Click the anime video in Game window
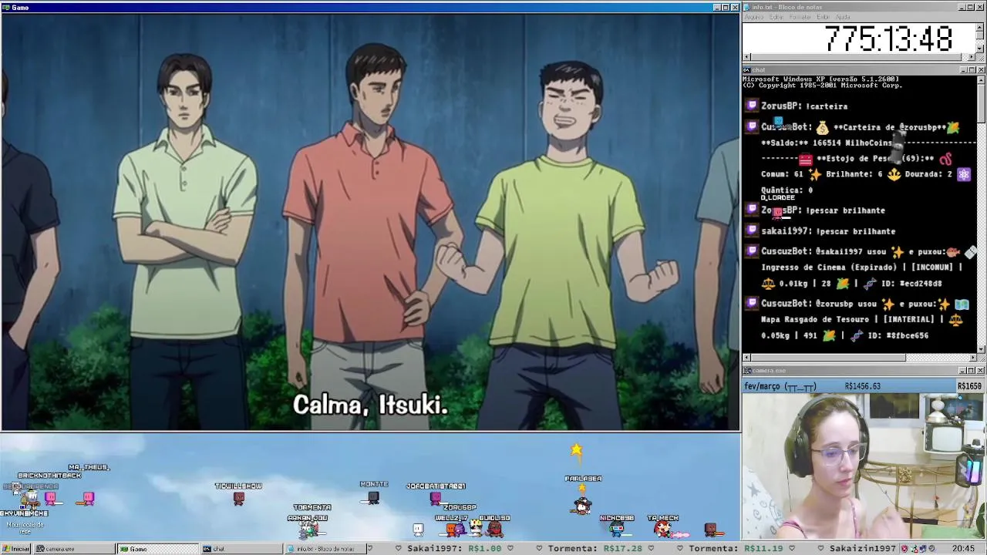 [370, 221]
